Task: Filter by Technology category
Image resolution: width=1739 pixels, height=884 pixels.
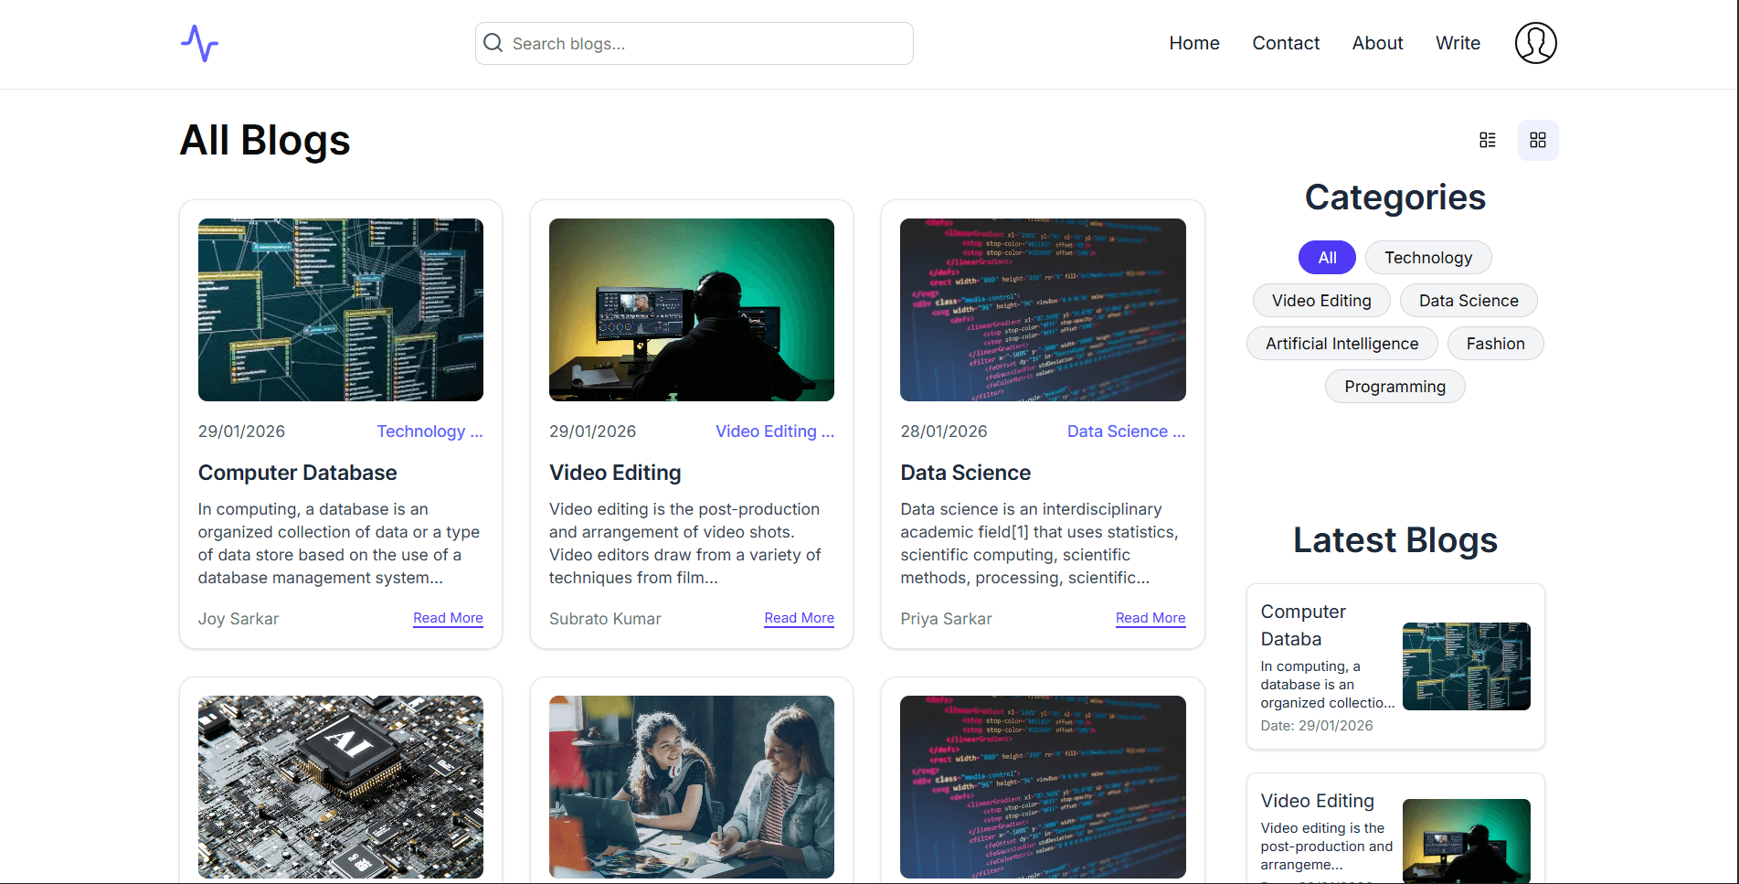Action: coord(1428,258)
